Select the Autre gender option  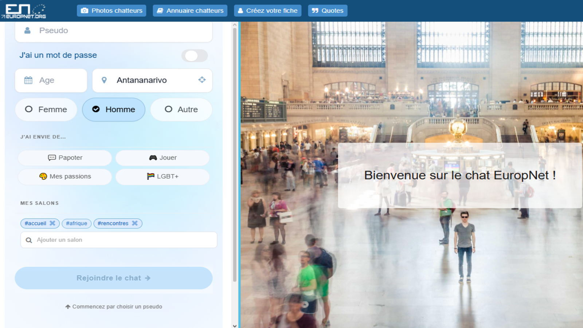click(181, 109)
